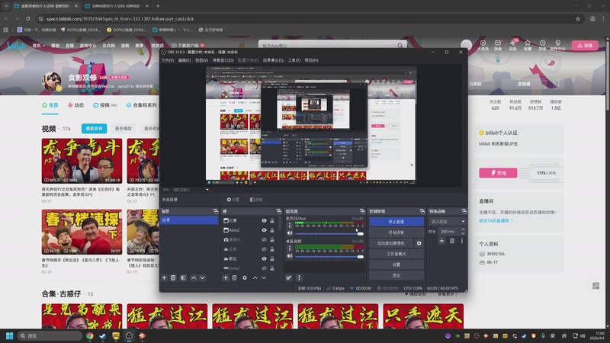Open OBS 场景集合(S) menu
Screen dimensions: 610x343
coord(273,60)
